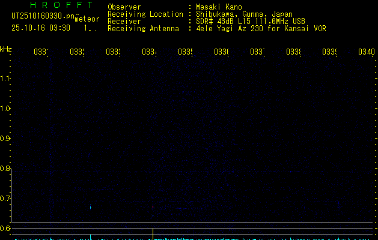
Task: Click the cyan meteor echo in the spectrogram
Action: 91,207
